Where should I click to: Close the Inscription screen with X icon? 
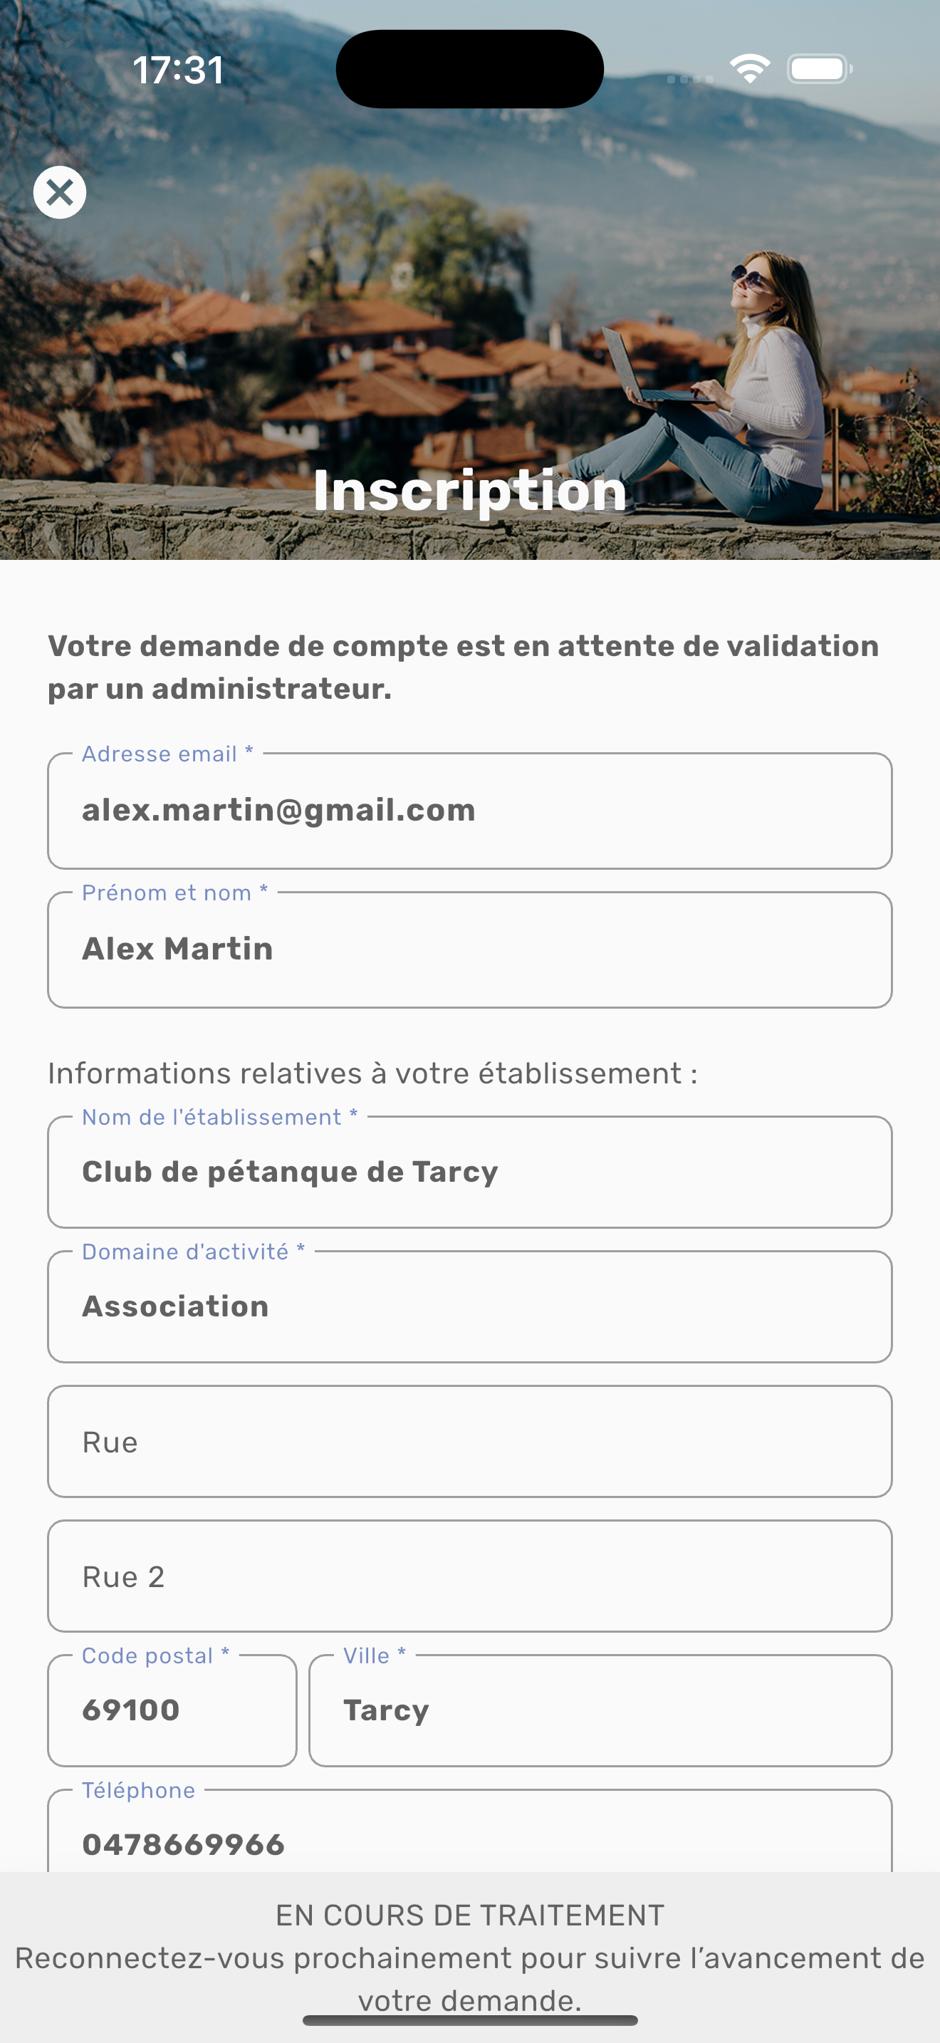click(59, 192)
